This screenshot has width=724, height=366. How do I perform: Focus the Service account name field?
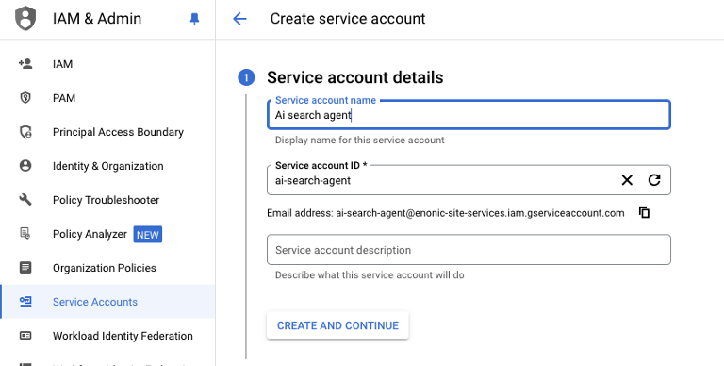click(469, 114)
